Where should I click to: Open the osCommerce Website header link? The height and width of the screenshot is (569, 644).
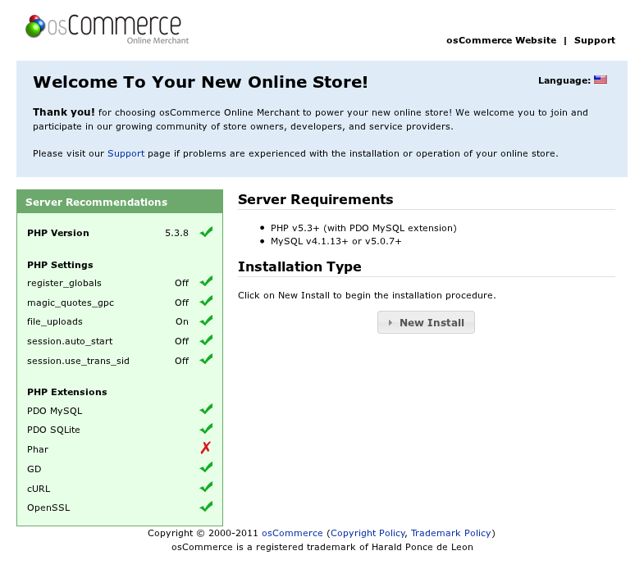(x=501, y=40)
